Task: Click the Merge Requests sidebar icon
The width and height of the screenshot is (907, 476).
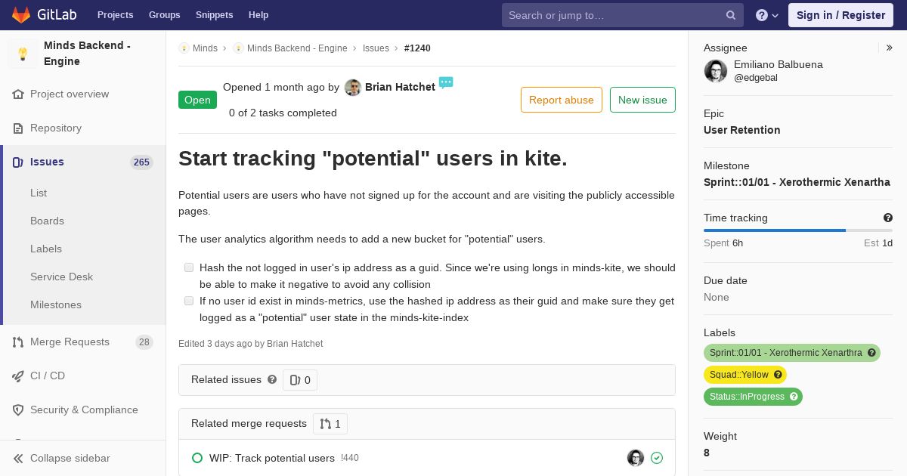Action: [x=18, y=342]
